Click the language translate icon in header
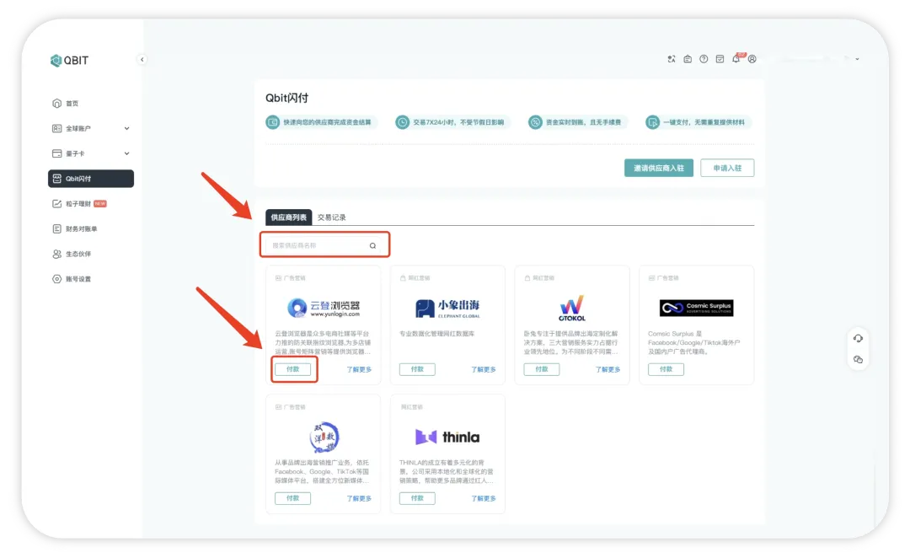This screenshot has width=910, height=558. pyautogui.click(x=672, y=59)
